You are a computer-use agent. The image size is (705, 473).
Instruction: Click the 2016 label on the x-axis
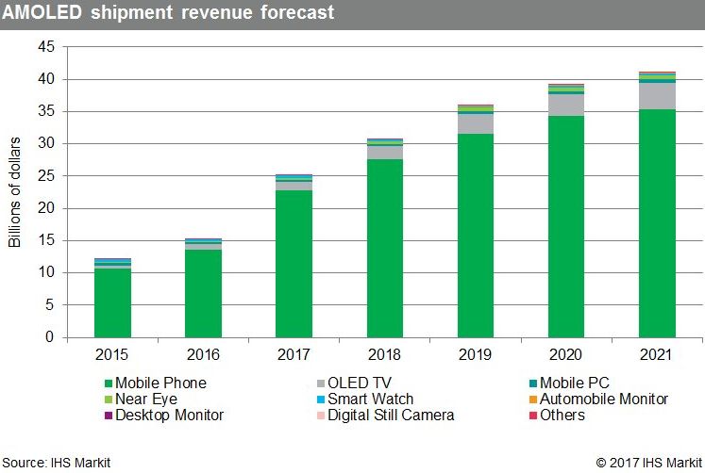(x=203, y=356)
